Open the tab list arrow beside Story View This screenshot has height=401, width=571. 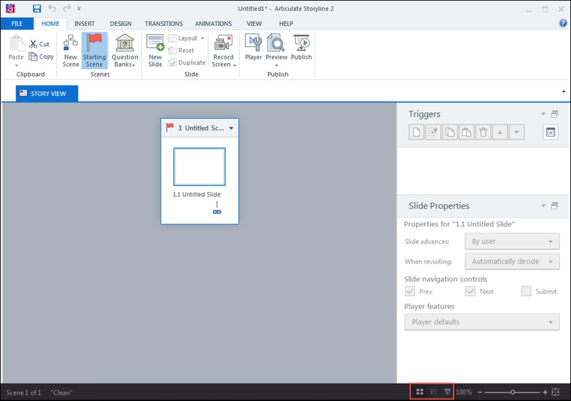pos(563,92)
